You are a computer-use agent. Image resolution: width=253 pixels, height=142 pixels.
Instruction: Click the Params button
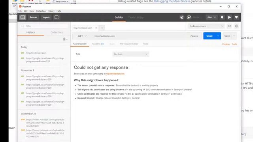(194, 36)
